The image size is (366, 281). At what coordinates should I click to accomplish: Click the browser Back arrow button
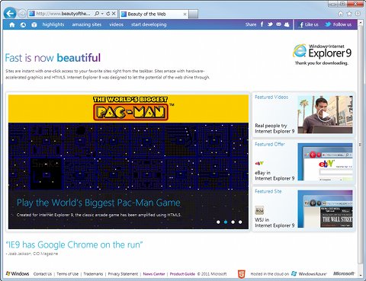coord(10,14)
